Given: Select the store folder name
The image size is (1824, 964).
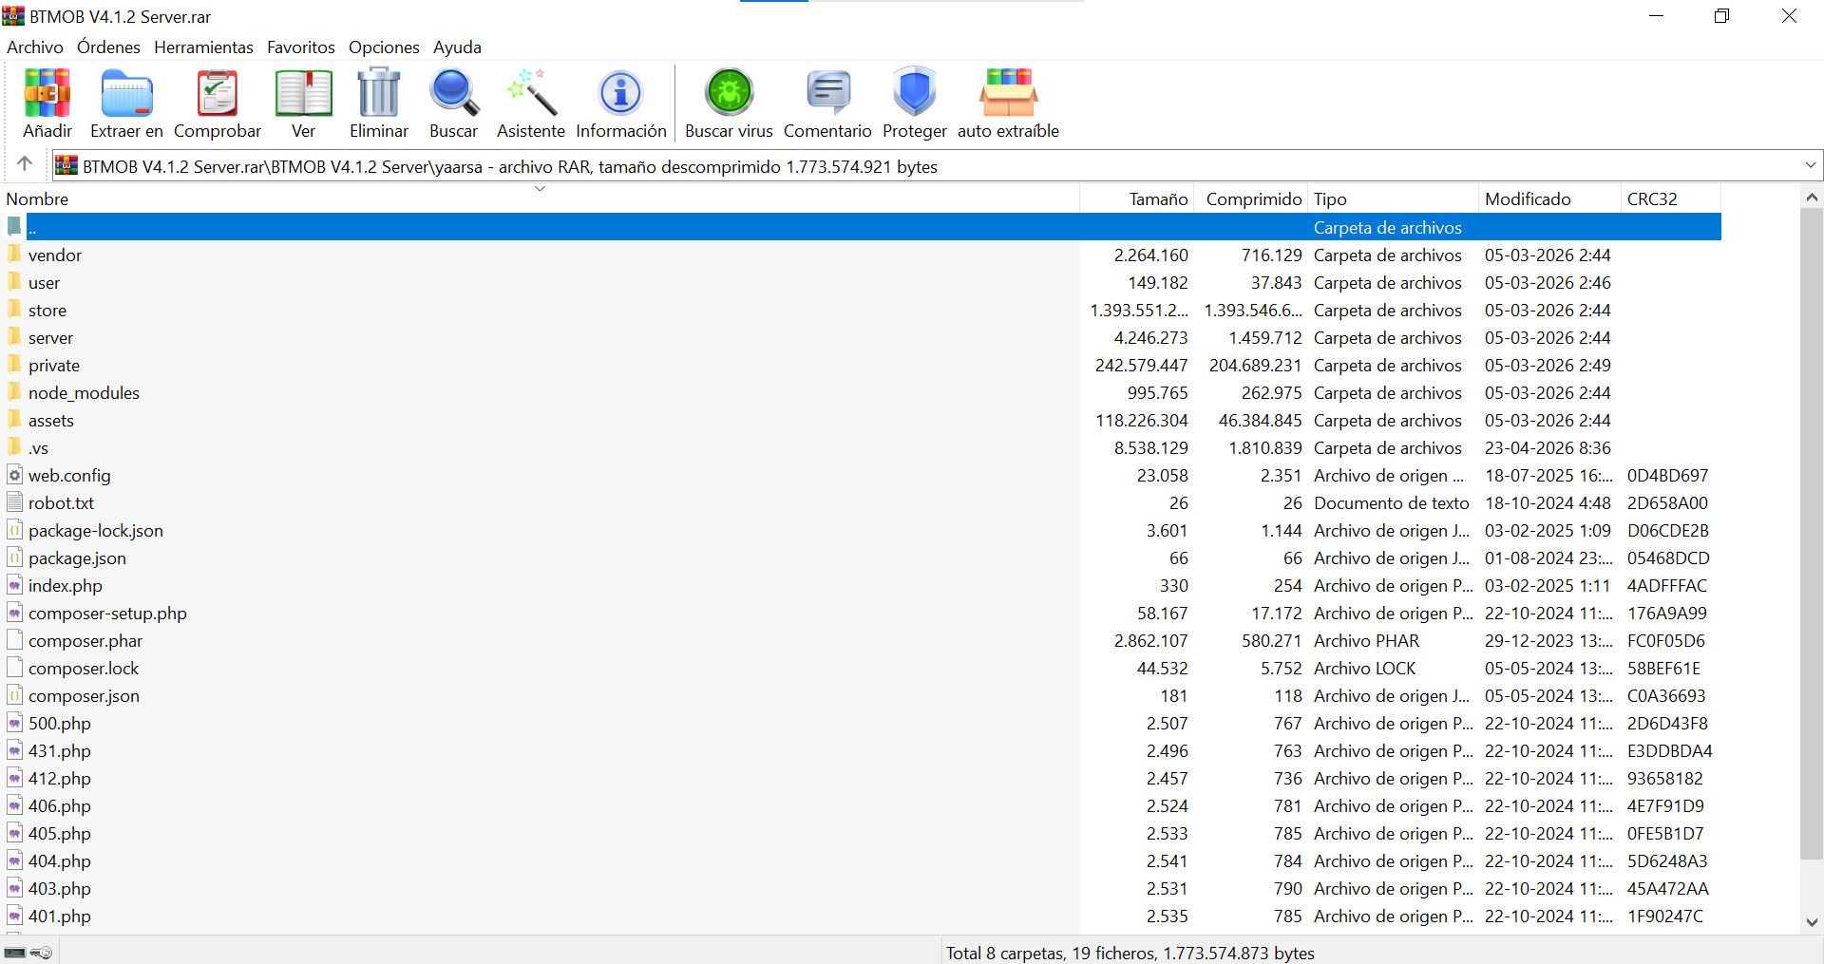Looking at the screenshot, I should coord(47,311).
